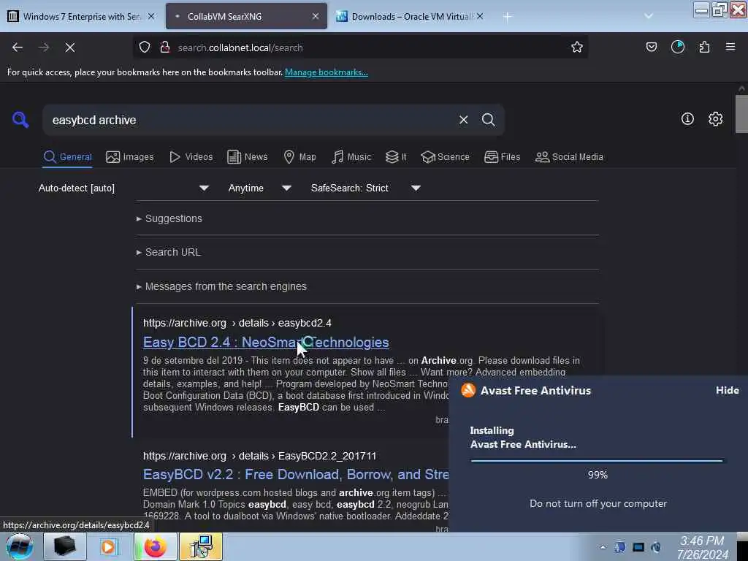748x561 pixels.
Task: Open the list all tabs chevron
Action: (649, 16)
